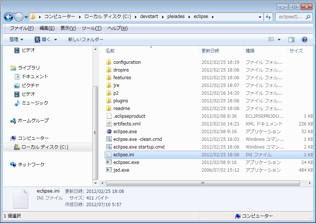This screenshot has width=316, height=223.
Task: Click the horizontal scrollbar right arrow
Action: pos(310,183)
